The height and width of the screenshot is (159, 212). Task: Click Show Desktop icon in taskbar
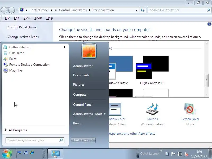(19, 153)
